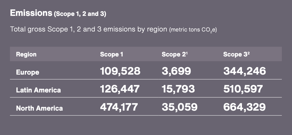This screenshot has width=292, height=135.
Task: Open the Scope 3 footnote 2 superscript
Action: [249, 53]
